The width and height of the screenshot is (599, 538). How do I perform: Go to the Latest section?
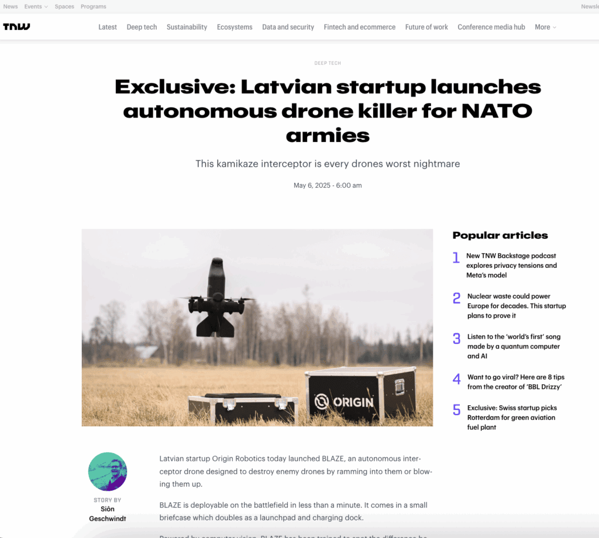pos(108,27)
